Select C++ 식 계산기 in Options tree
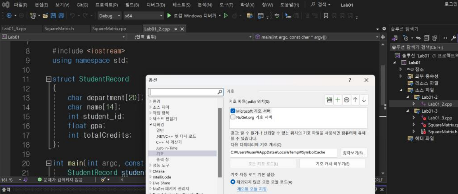Screen dimensions: 458x194 169,142
